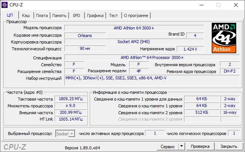
Task: Open the Плата tab
Action: 42,16
